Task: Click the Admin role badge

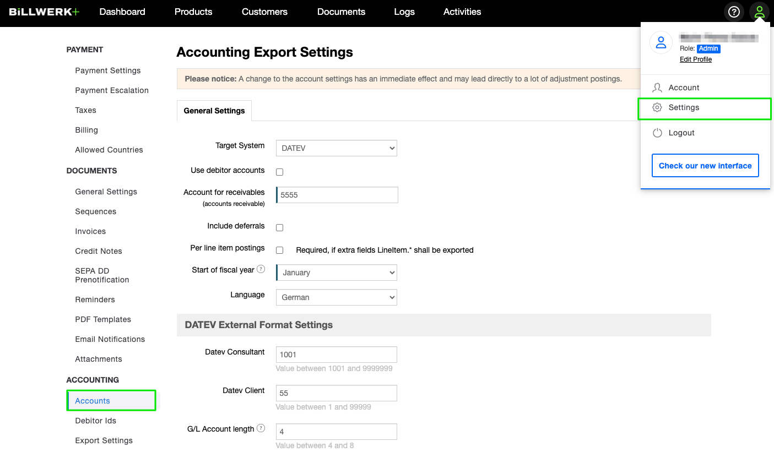Action: click(708, 48)
